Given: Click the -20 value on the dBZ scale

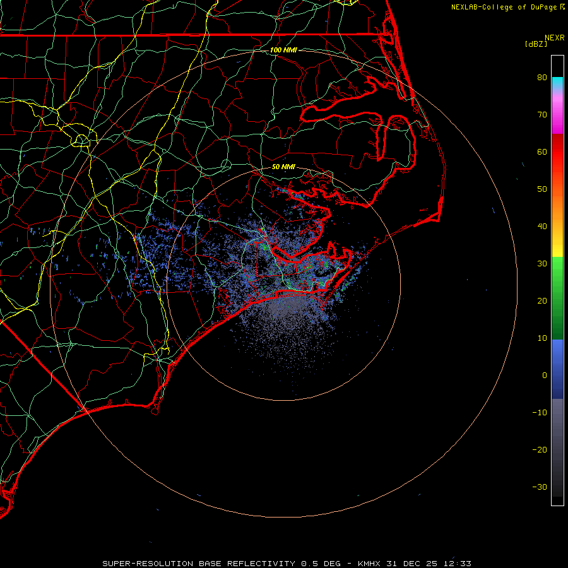Looking at the screenshot, I should (540, 450).
